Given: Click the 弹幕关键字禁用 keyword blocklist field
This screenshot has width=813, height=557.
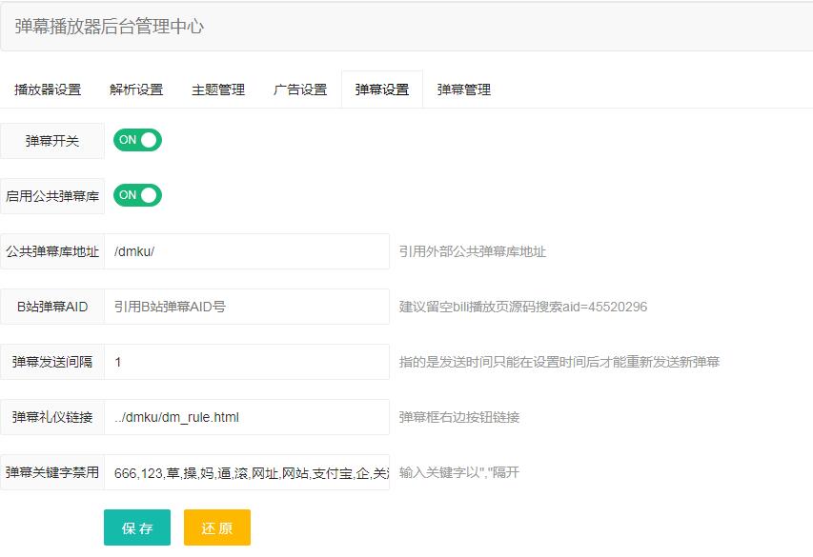Looking at the screenshot, I should coord(248,471).
